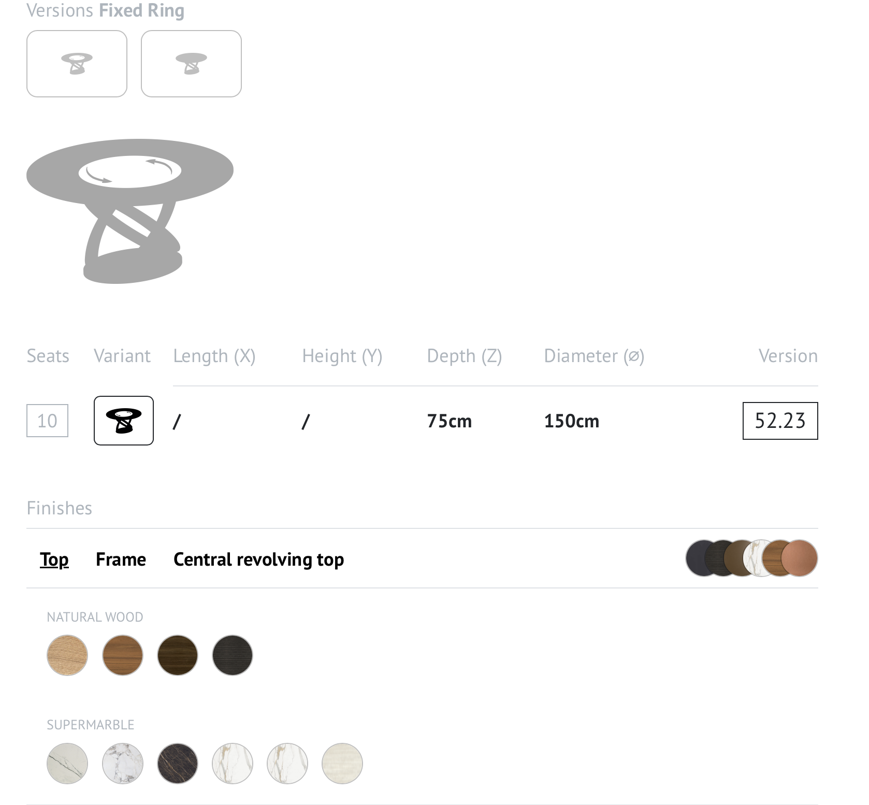
Task: Select the first table version with revolving center
Action: point(77,64)
